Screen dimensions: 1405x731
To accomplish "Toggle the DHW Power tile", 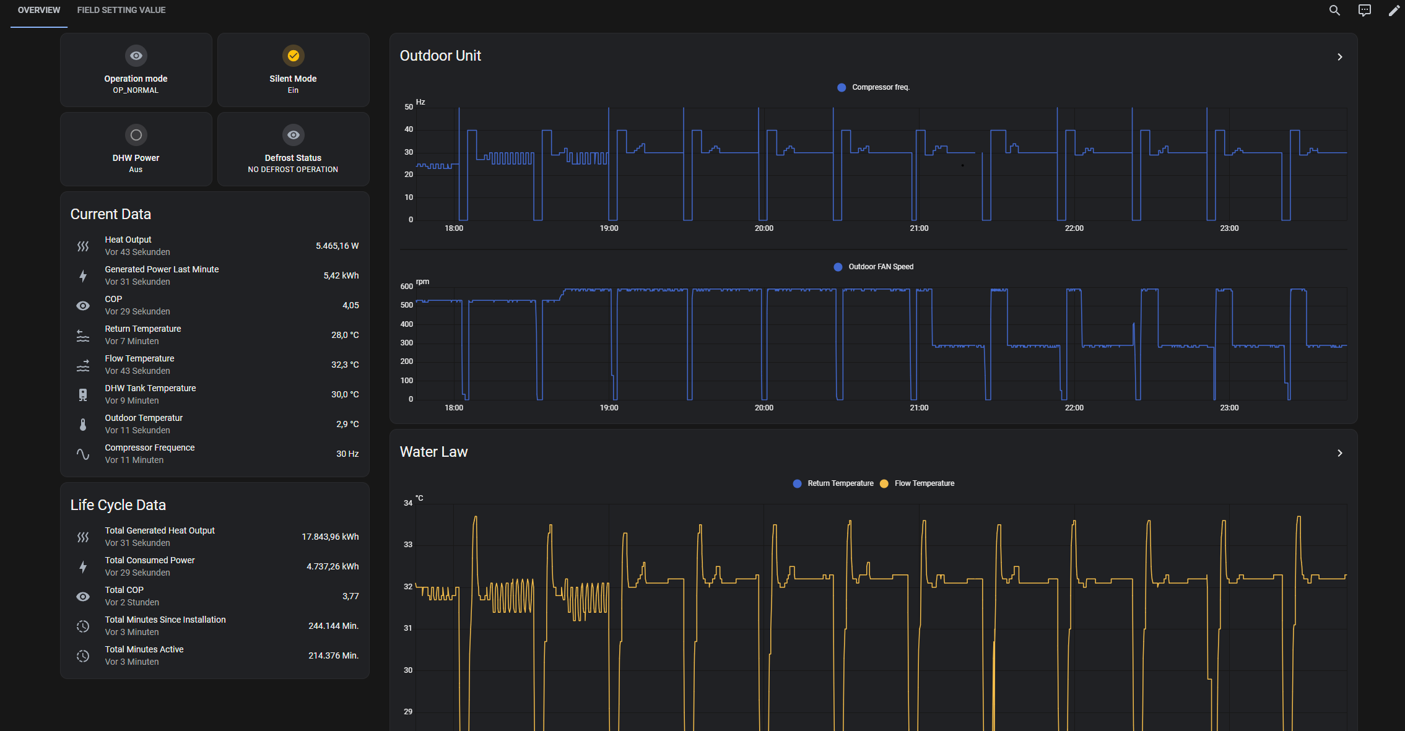I will [x=136, y=149].
